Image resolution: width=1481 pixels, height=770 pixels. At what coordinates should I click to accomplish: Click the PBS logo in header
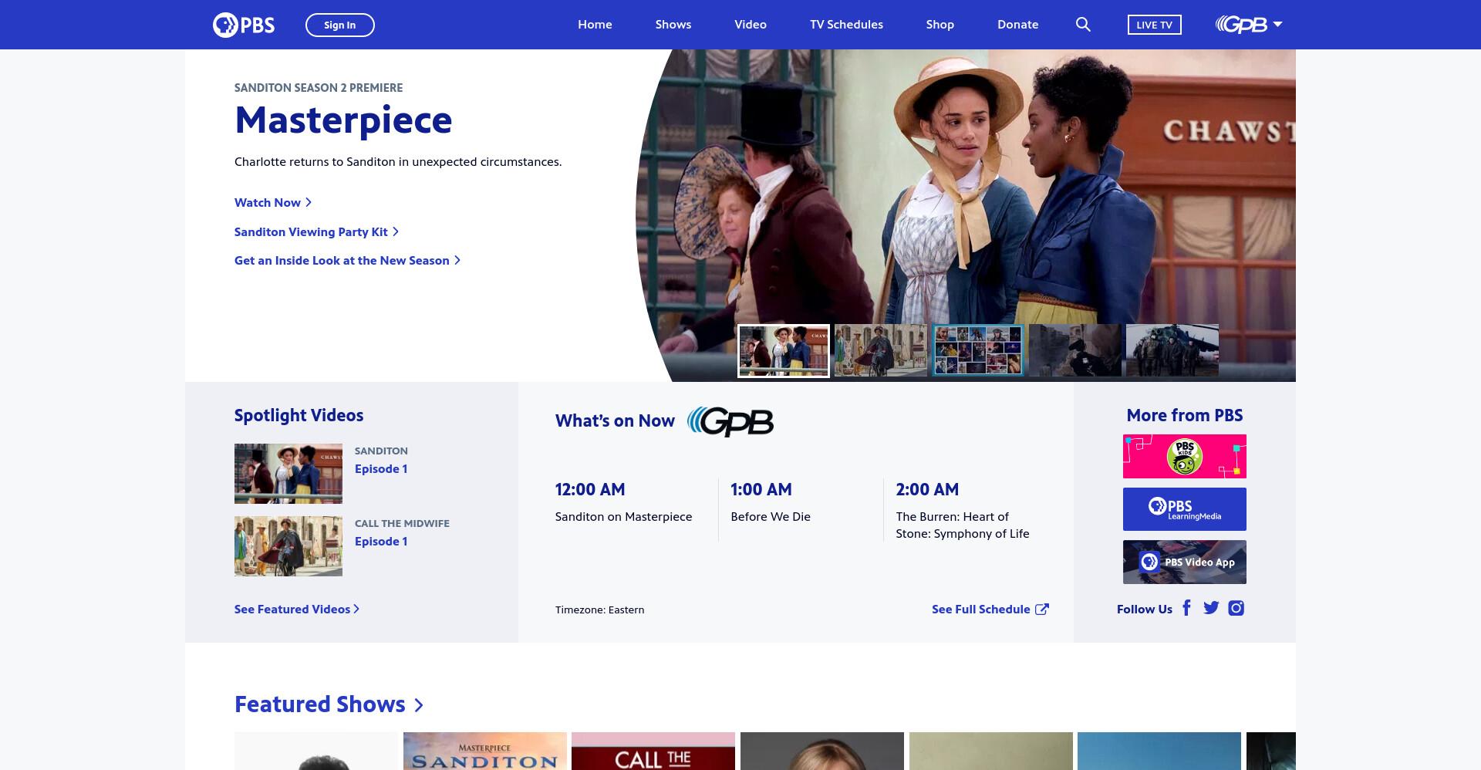click(x=244, y=25)
